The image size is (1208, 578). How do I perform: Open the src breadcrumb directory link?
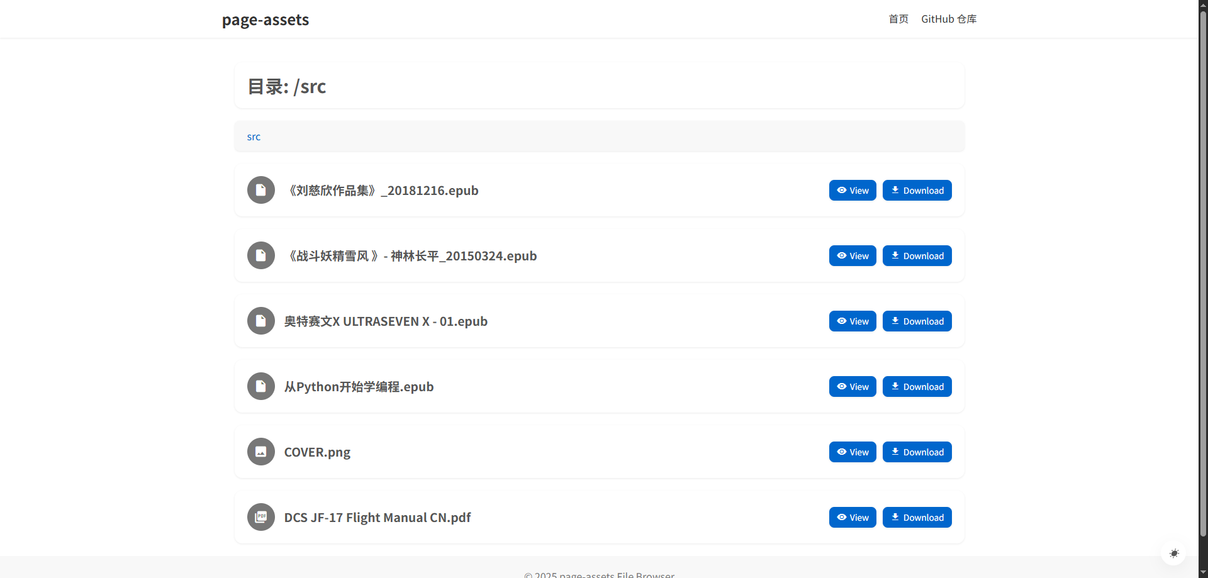tap(254, 136)
